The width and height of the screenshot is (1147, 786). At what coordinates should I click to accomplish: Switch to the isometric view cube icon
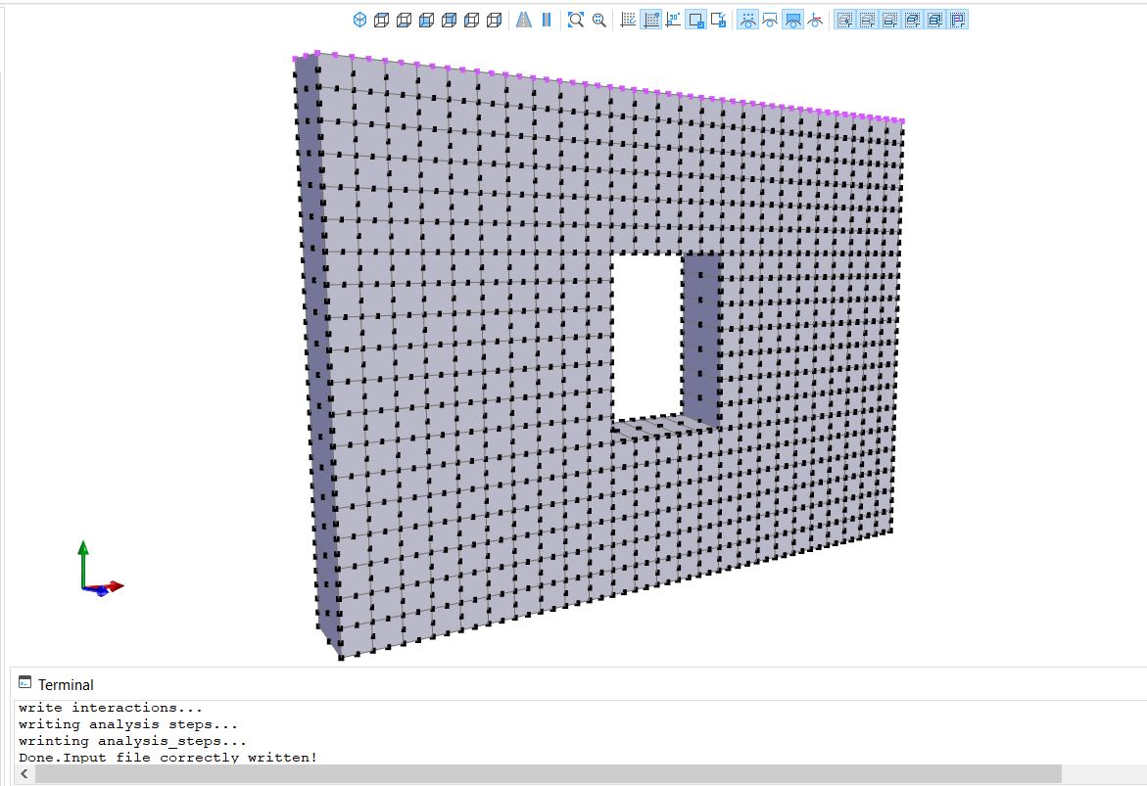tap(359, 20)
